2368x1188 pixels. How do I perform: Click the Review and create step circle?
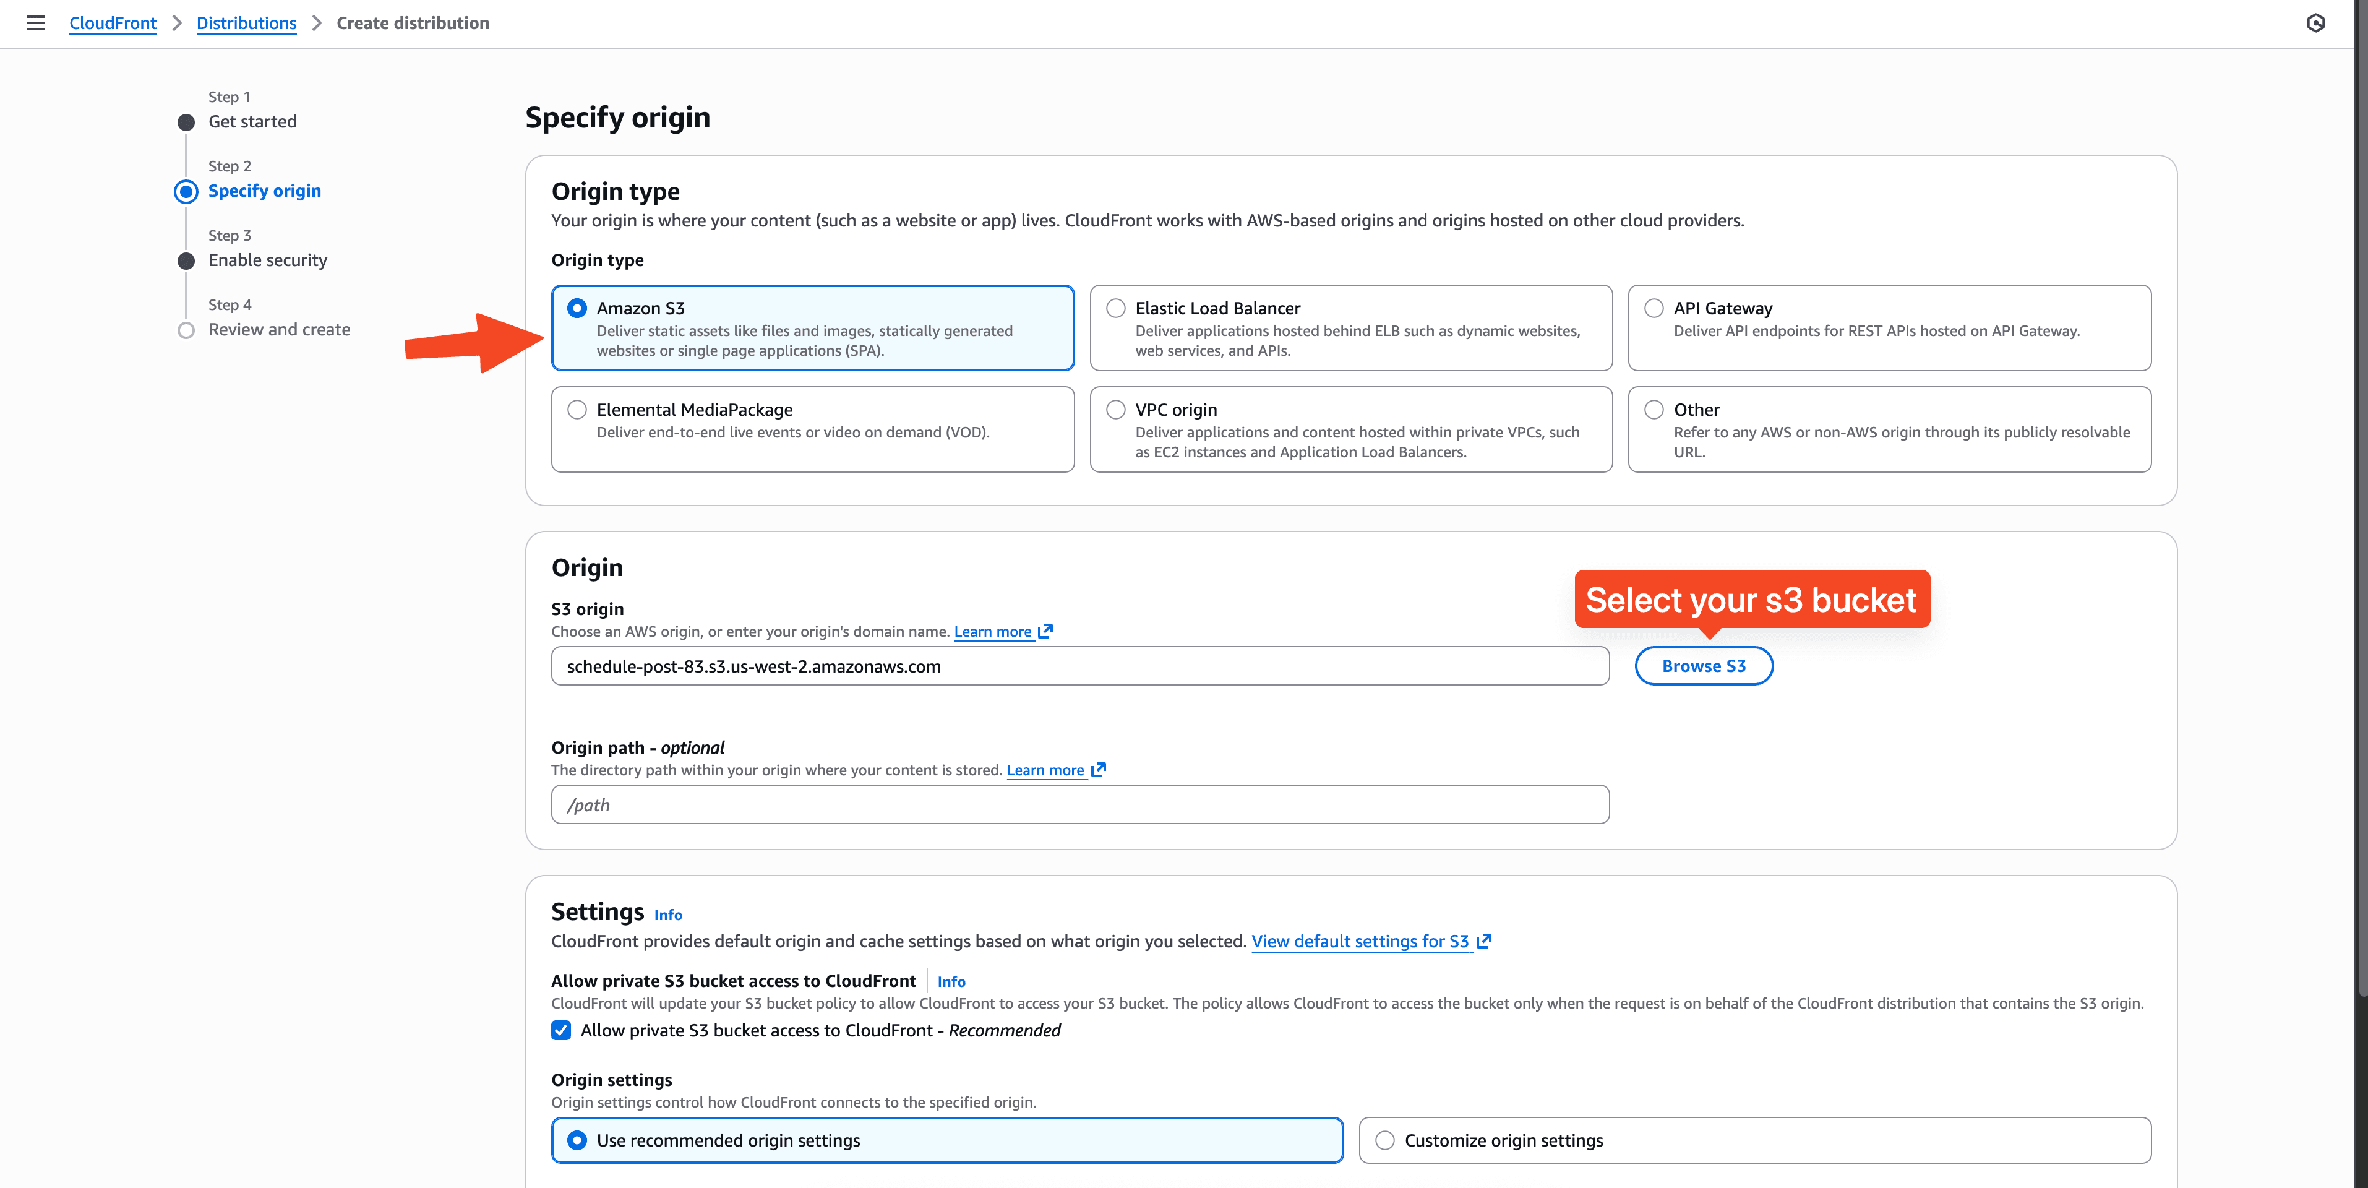[186, 330]
